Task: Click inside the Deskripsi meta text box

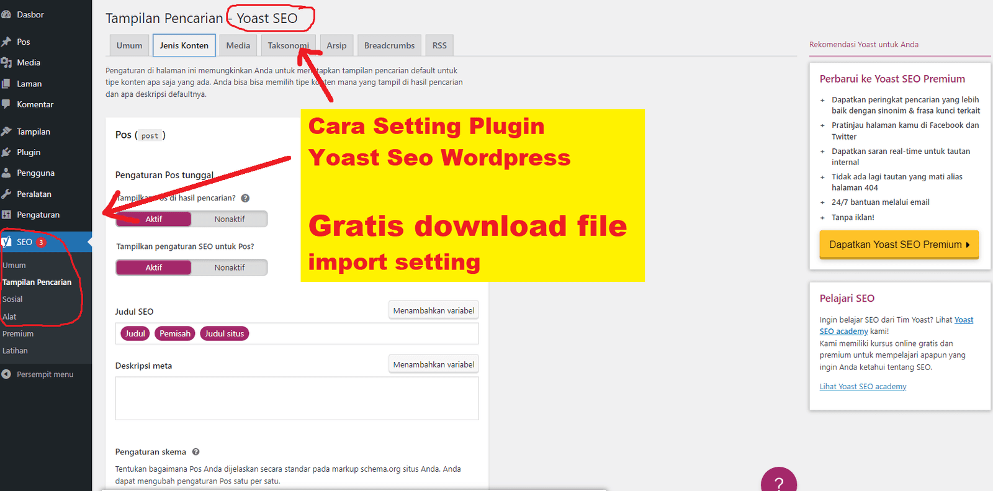Action: point(297,398)
